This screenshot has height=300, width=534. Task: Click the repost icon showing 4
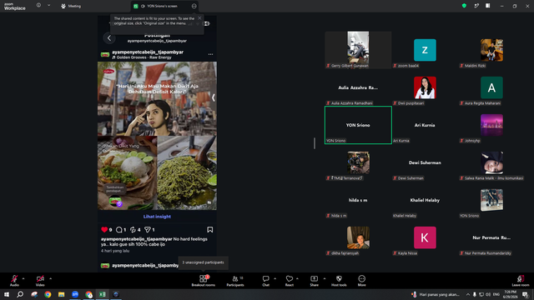[x=133, y=230]
